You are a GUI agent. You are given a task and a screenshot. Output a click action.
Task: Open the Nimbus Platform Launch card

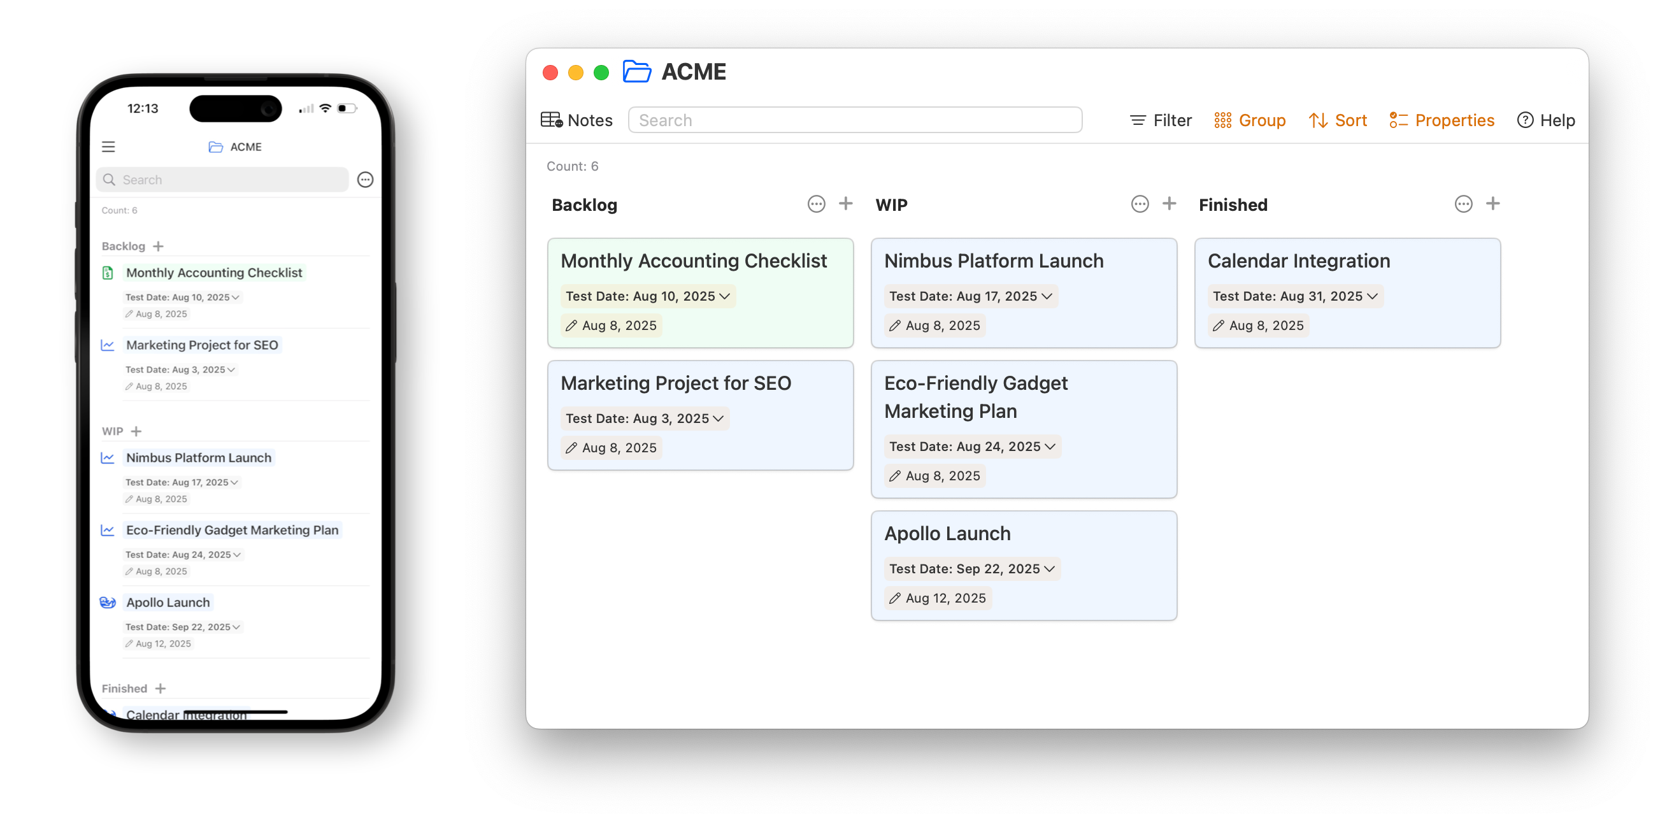tap(993, 261)
